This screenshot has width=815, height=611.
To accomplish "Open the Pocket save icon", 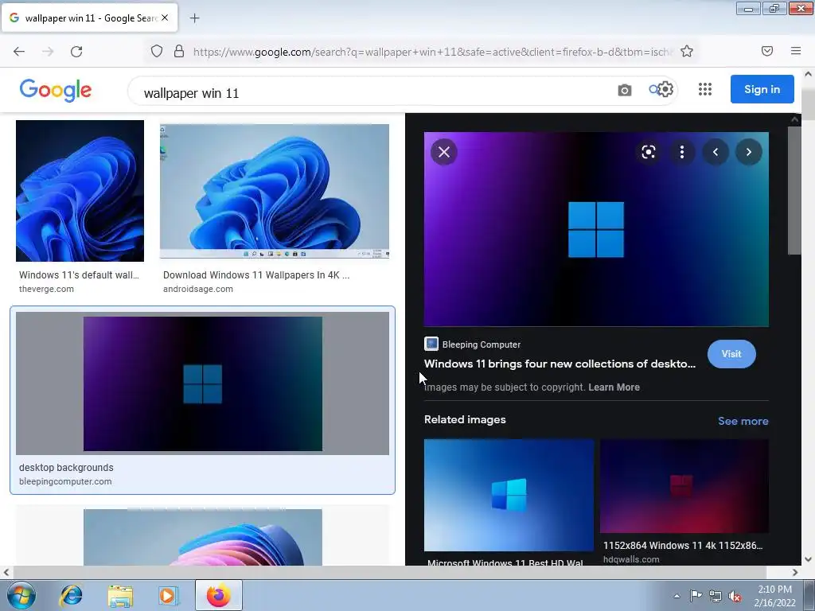I will [x=767, y=51].
